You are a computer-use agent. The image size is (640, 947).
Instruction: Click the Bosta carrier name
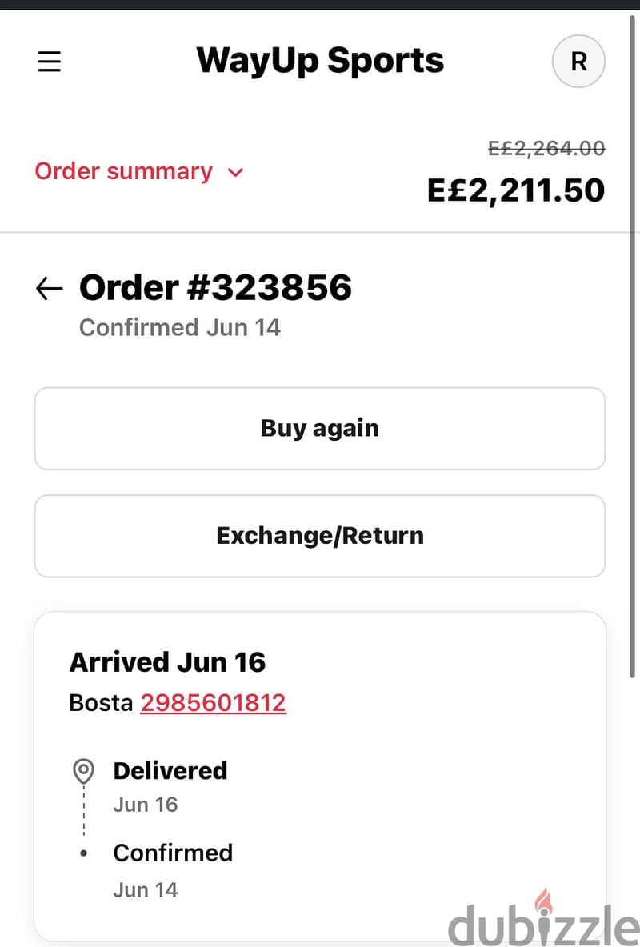coord(101,702)
